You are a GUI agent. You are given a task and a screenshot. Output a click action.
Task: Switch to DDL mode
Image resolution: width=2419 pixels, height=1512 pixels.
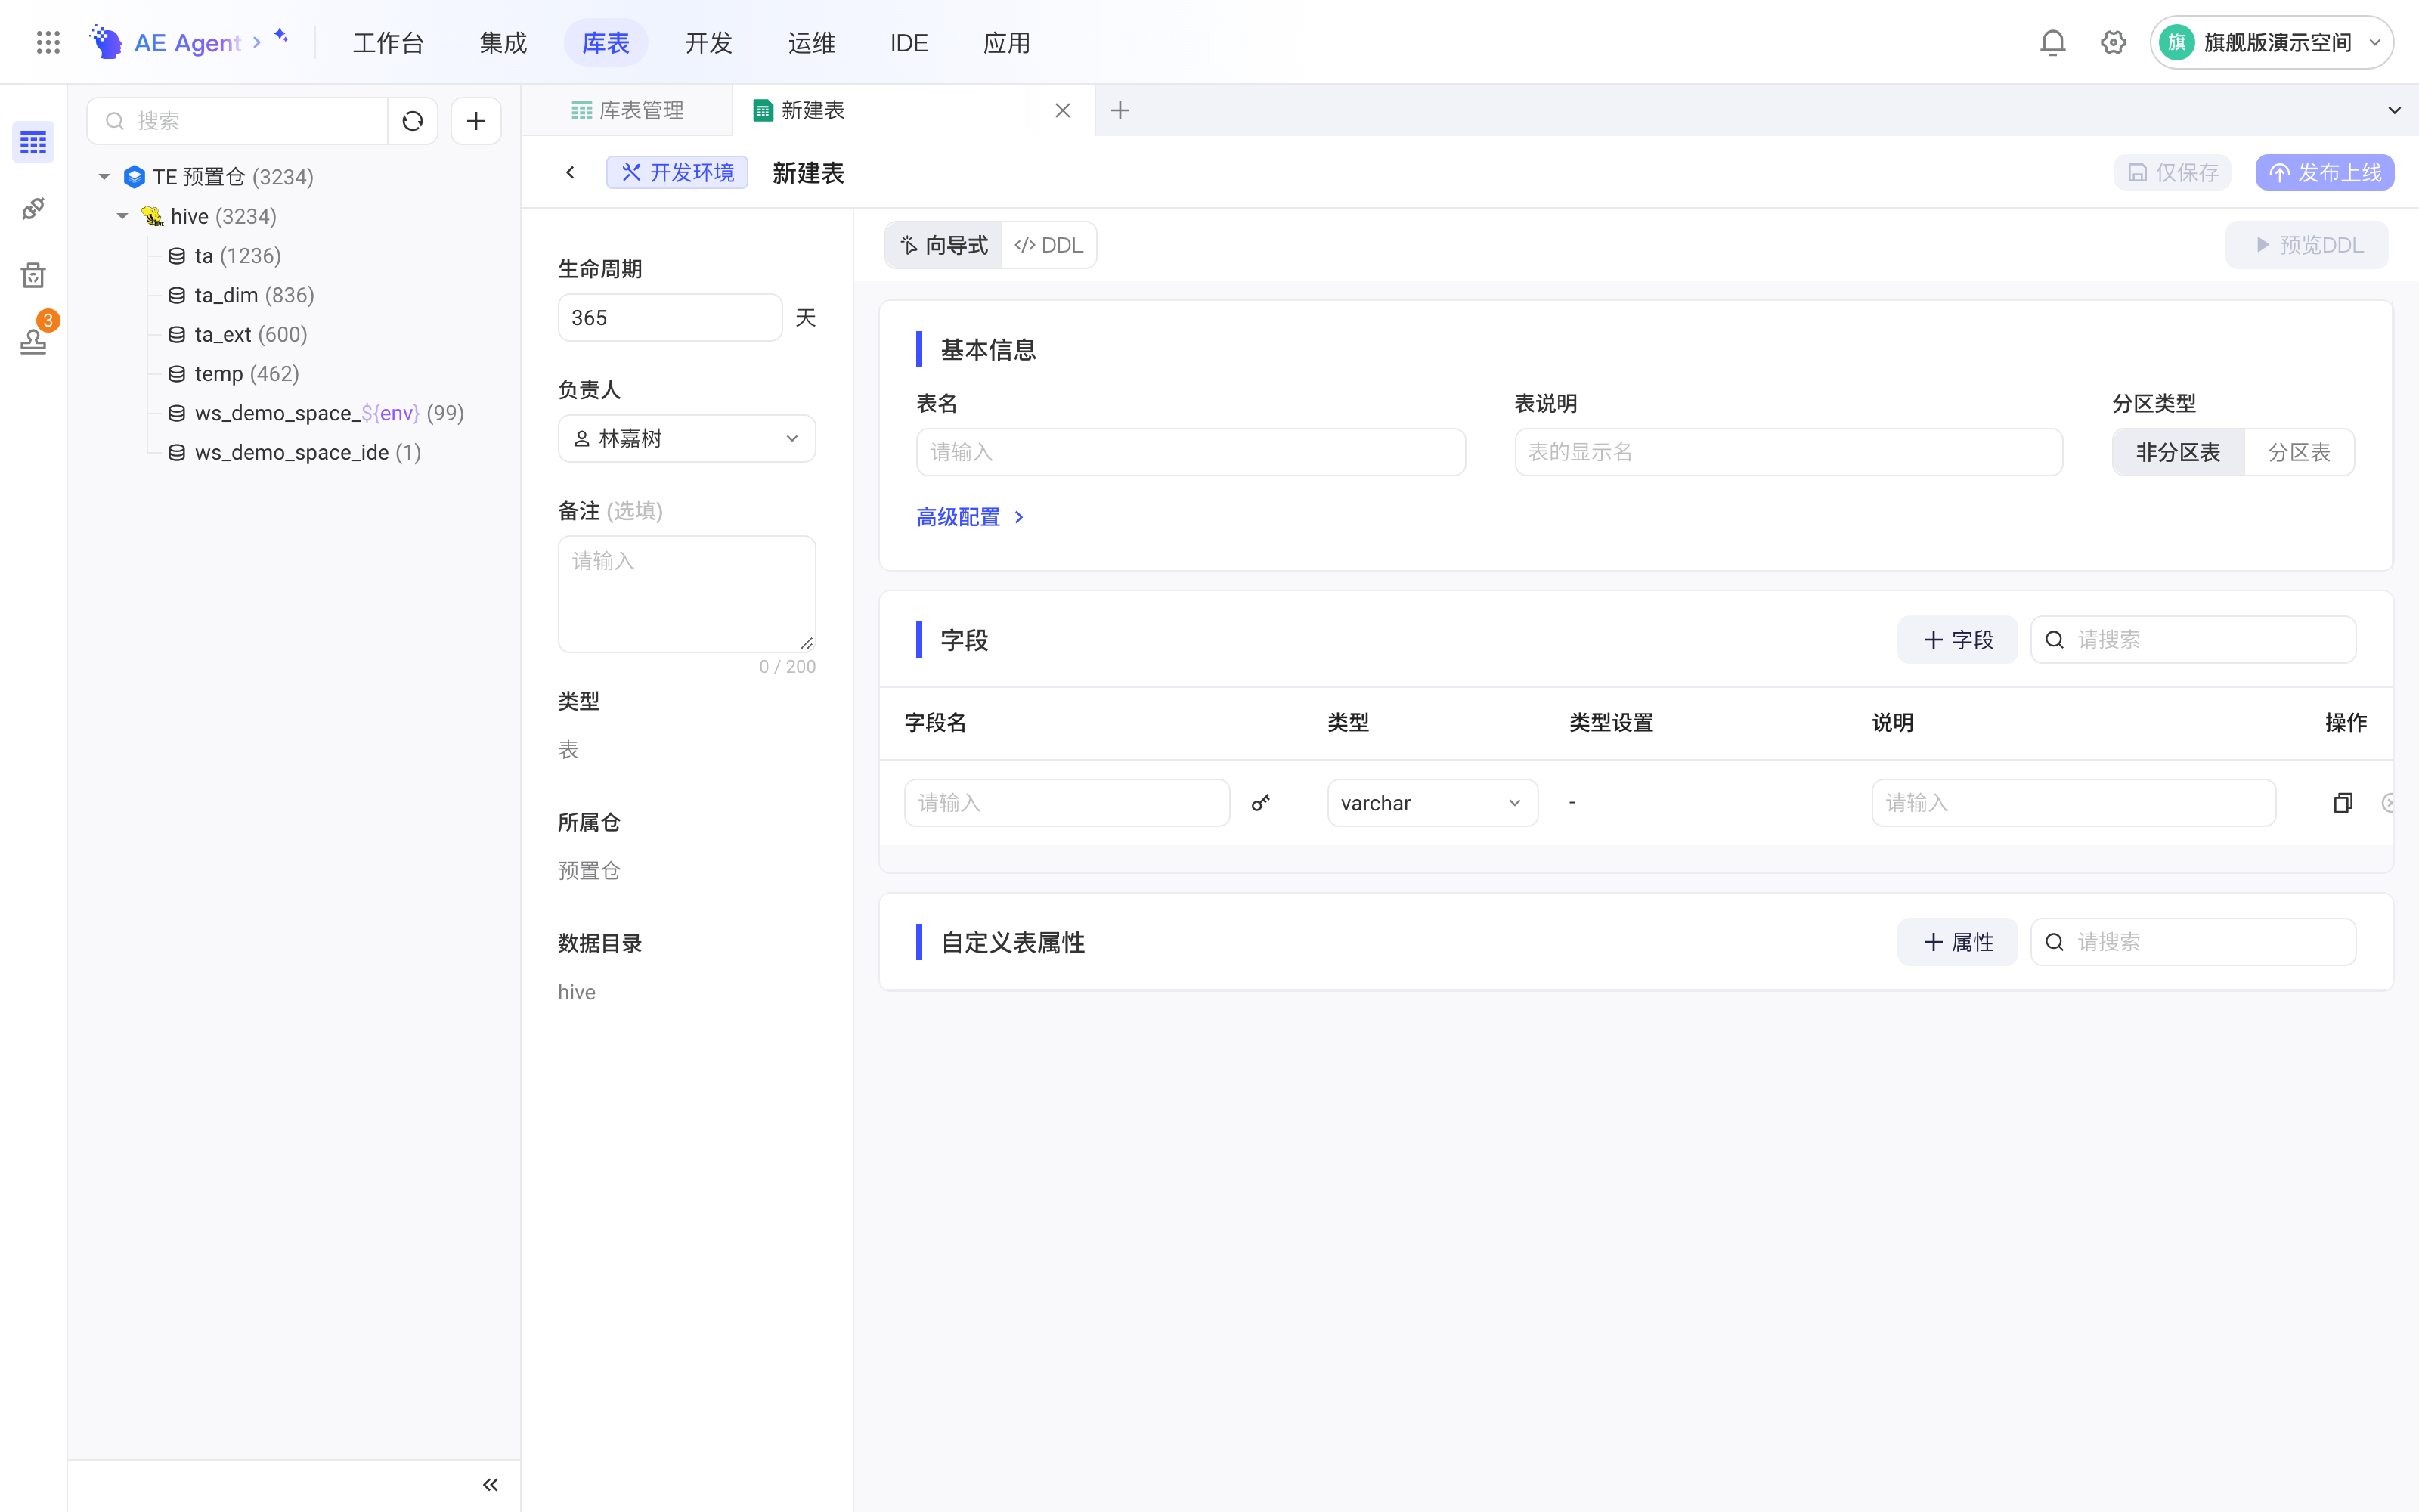tap(1048, 245)
